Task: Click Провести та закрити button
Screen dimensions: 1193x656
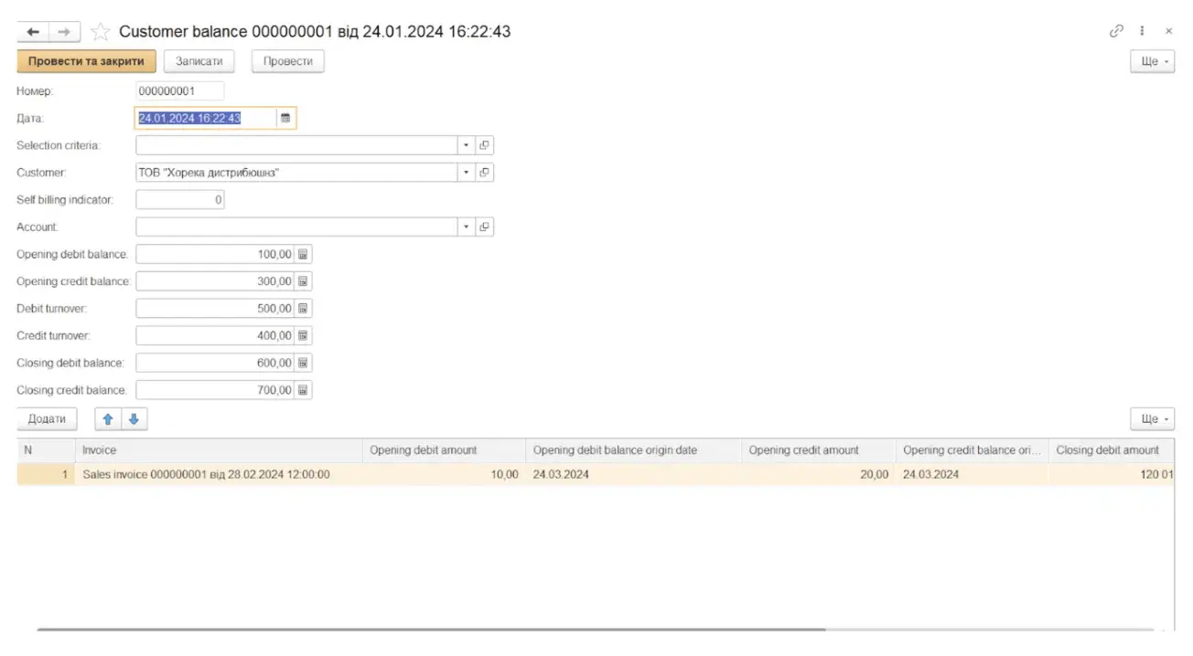Action: click(x=86, y=61)
